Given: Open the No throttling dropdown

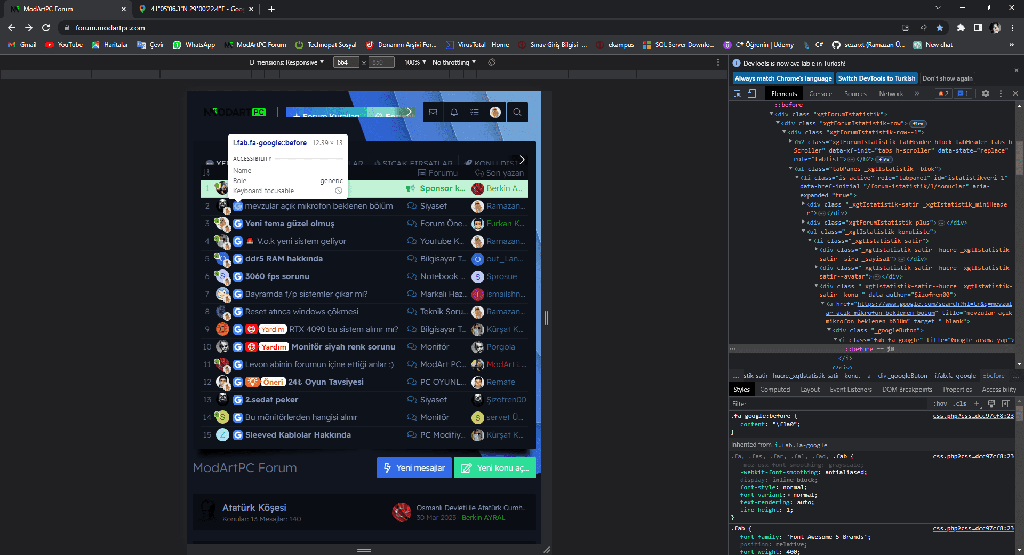Looking at the screenshot, I should (x=454, y=62).
